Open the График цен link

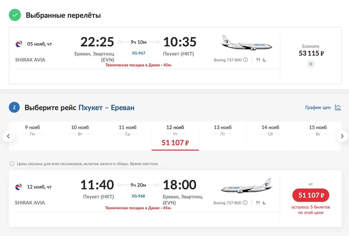point(318,107)
